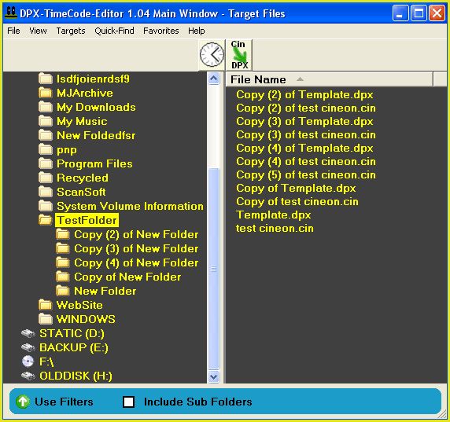
Task: Select the Template.dpx file
Action: coord(274,215)
